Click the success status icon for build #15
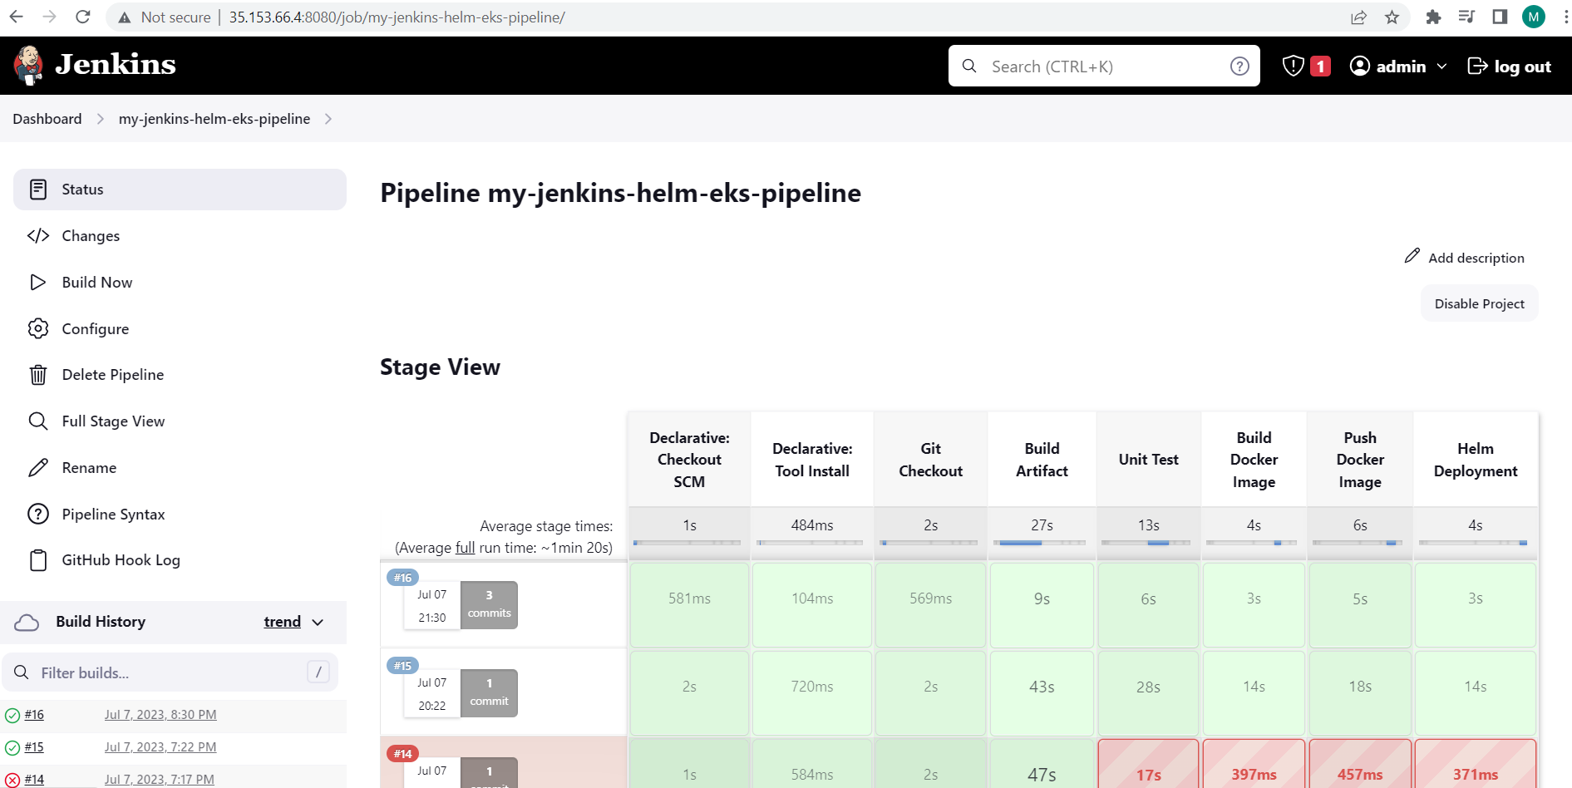This screenshot has width=1572, height=788. click(x=12, y=747)
